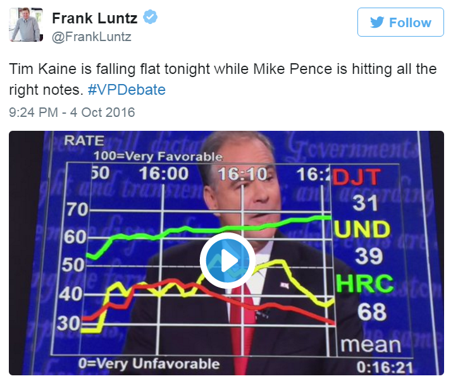This screenshot has width=458, height=381.
Task: Open the @FrankLuntz handle link
Action: (92, 37)
